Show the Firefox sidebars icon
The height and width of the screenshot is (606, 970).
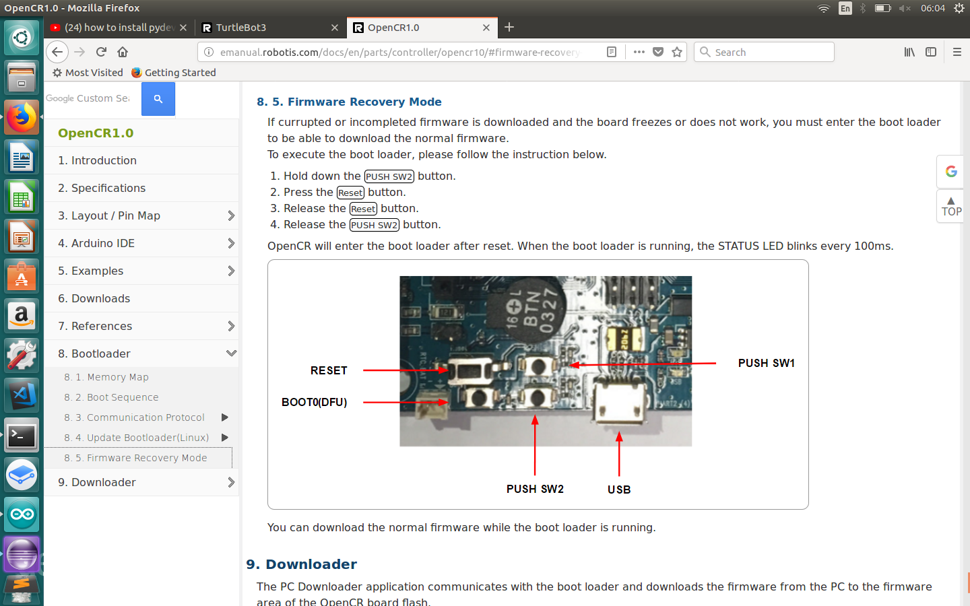(x=931, y=52)
